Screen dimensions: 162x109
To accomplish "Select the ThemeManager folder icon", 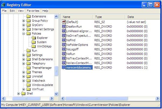I will pos(28,68).
